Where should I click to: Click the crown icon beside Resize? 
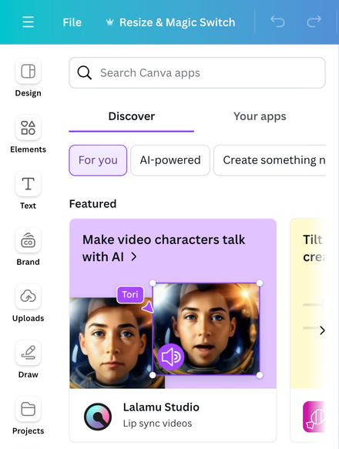tap(109, 22)
